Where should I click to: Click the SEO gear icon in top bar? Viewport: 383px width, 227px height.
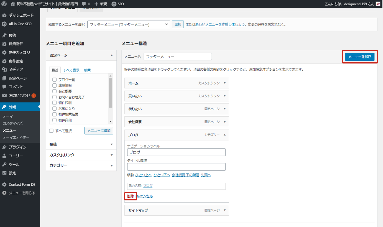(x=114, y=4)
